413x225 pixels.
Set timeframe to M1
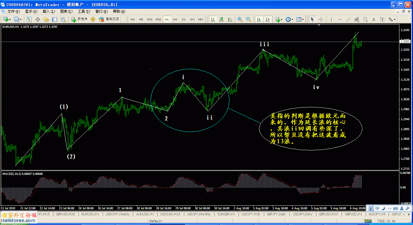coord(133,19)
